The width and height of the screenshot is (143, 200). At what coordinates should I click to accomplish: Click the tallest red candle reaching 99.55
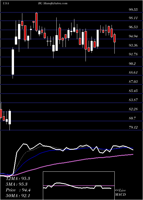pyautogui.click(x=37, y=22)
